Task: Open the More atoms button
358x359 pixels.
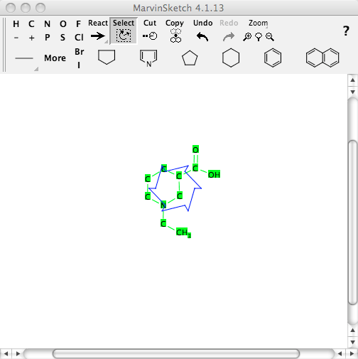Action: pyautogui.click(x=55, y=58)
